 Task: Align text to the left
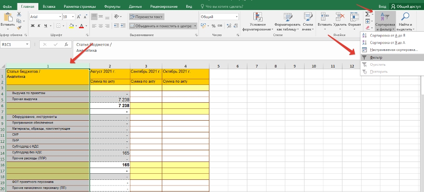point(94,26)
